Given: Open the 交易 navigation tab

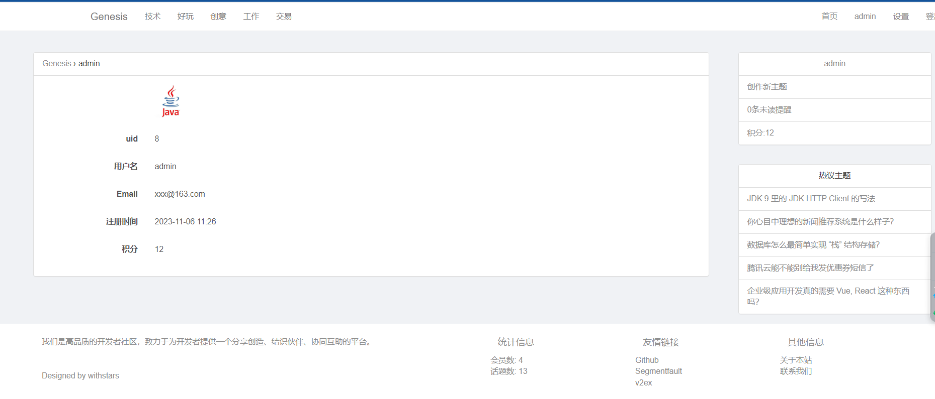Looking at the screenshot, I should point(284,17).
